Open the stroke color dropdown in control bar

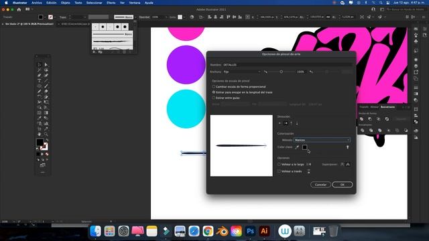(55, 17)
